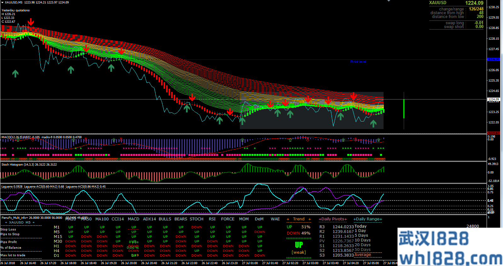Click the blue 1226.74 pivot price tag
This screenshot has width=503, height=266.
click(494, 59)
